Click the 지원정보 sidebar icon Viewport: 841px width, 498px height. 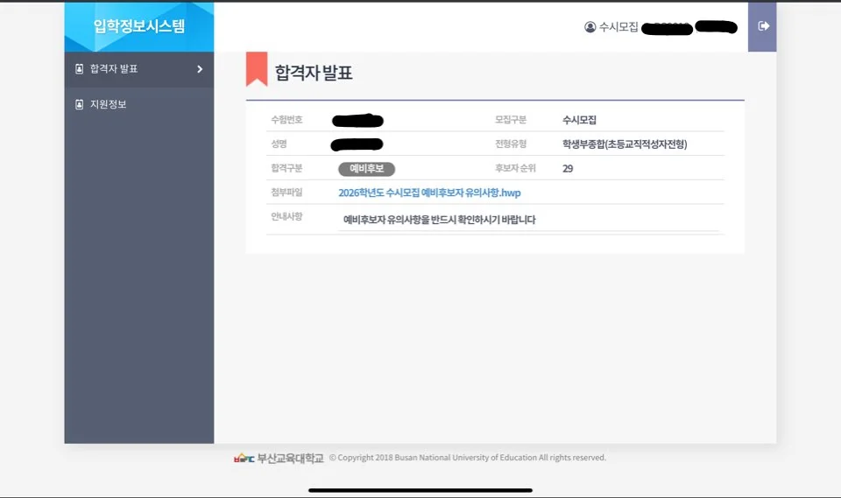80,104
